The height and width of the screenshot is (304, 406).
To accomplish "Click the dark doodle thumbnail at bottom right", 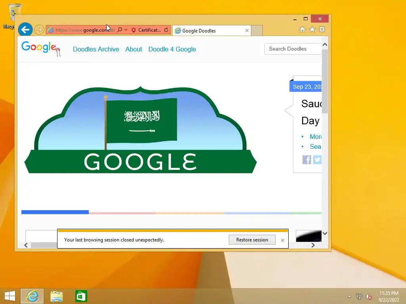I will click(x=308, y=236).
